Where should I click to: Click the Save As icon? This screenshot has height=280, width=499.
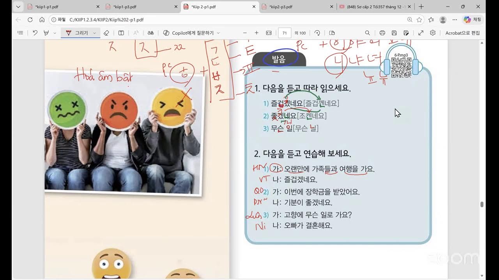tap(406, 33)
